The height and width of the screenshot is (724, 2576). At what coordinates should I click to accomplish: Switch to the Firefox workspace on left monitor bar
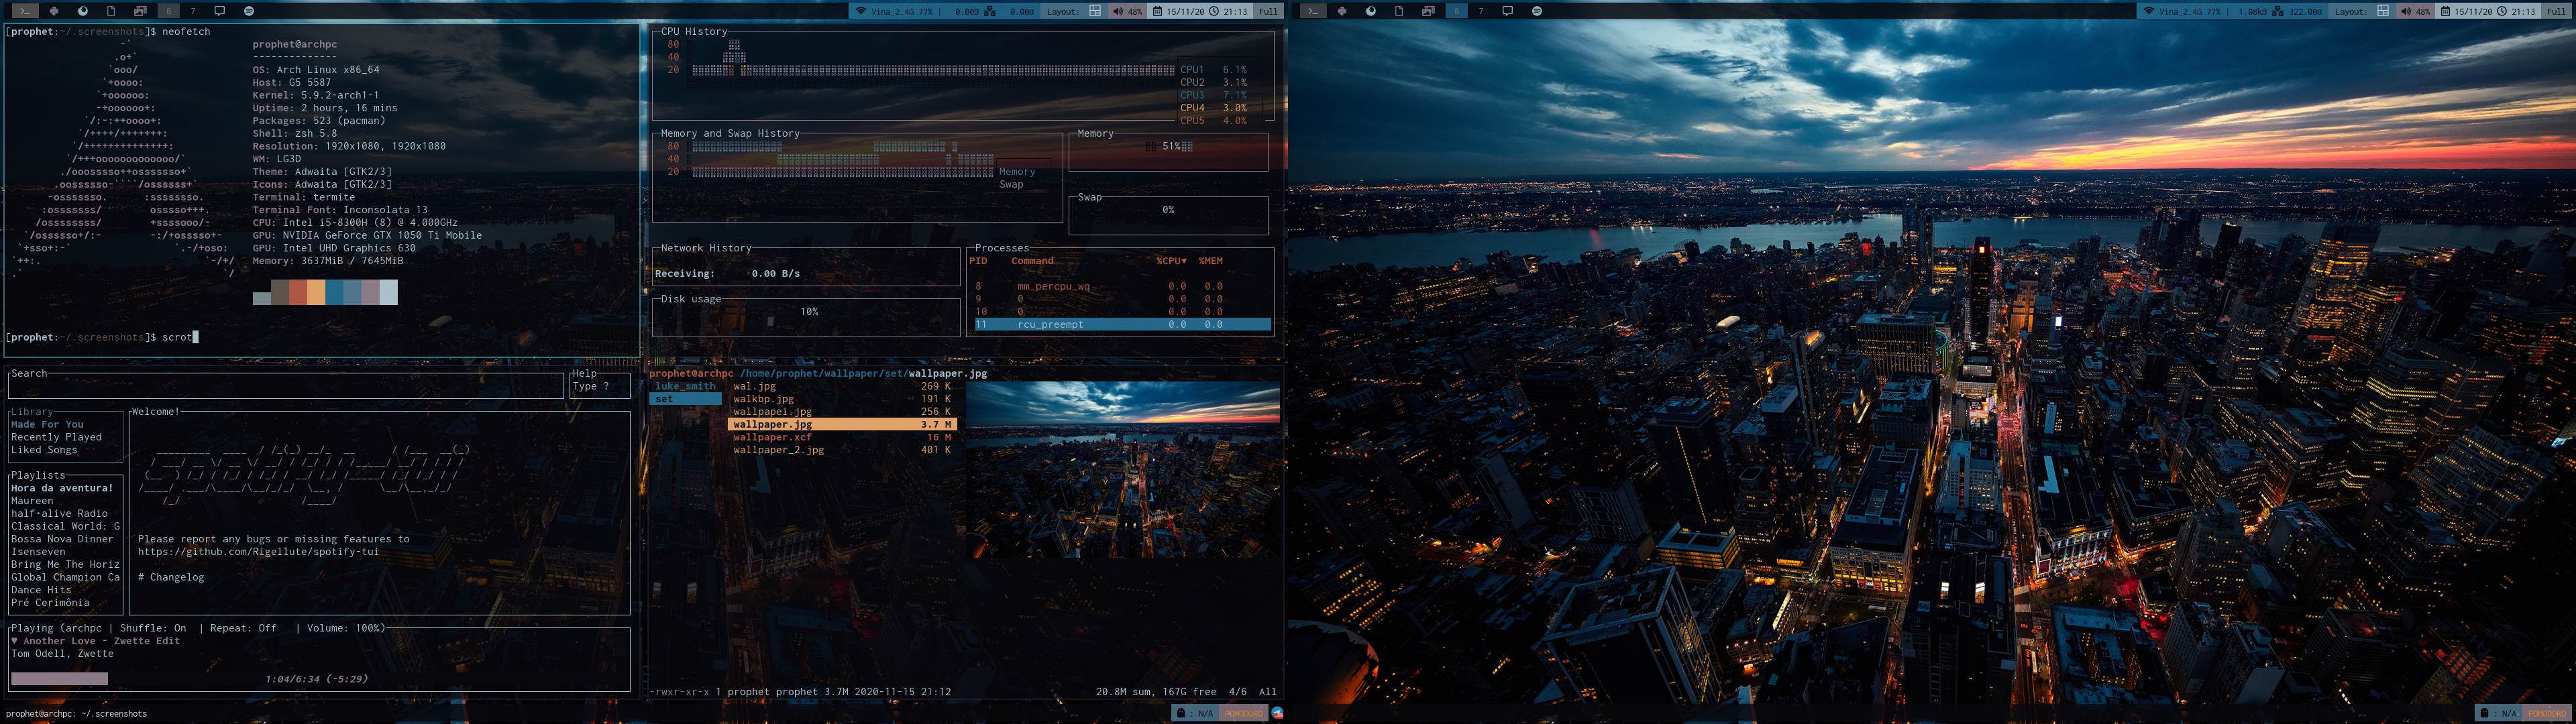[83, 11]
